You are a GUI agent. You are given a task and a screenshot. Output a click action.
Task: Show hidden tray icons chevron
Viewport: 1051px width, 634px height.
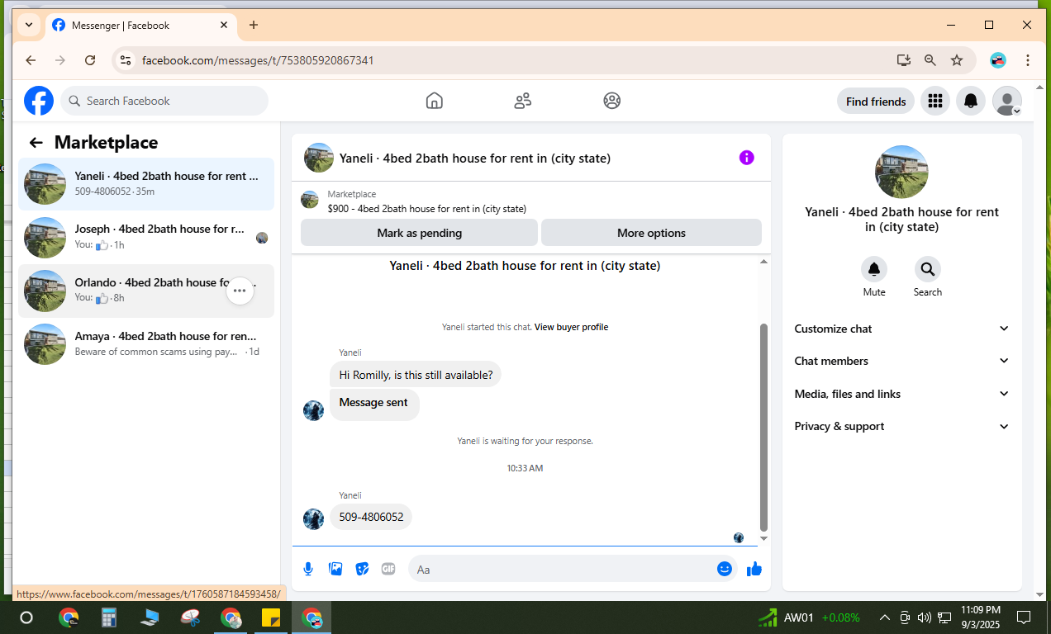[x=884, y=617]
